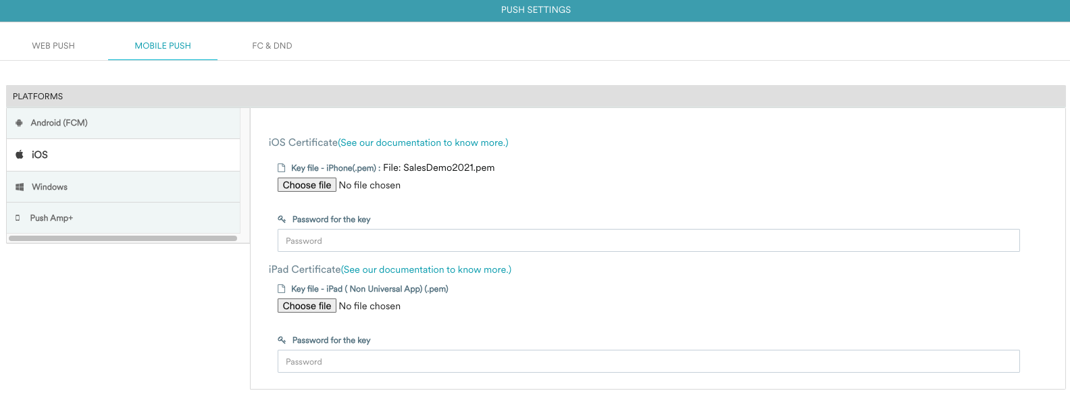Screen dimensions: 1070x395
Task: Open Windows platform settings
Action: pos(124,187)
